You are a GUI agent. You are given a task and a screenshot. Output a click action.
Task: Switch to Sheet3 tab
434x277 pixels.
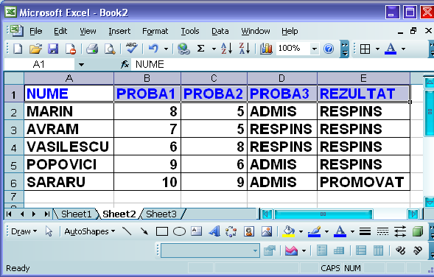click(161, 214)
